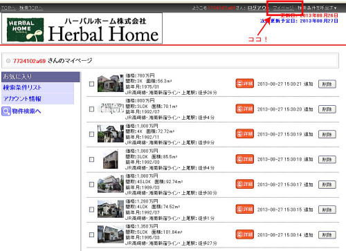This screenshot has height=251, width=346.
Task: Click the magnifier icon beside 物件検索へ
Action: (6, 111)
